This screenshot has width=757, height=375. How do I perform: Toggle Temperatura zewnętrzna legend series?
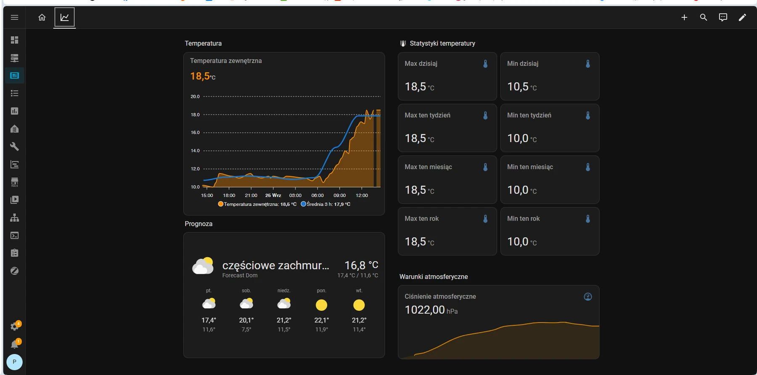click(x=257, y=204)
